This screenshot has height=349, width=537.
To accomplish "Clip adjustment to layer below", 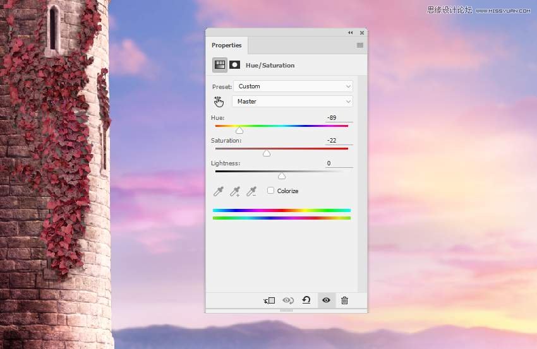I will pos(269,300).
